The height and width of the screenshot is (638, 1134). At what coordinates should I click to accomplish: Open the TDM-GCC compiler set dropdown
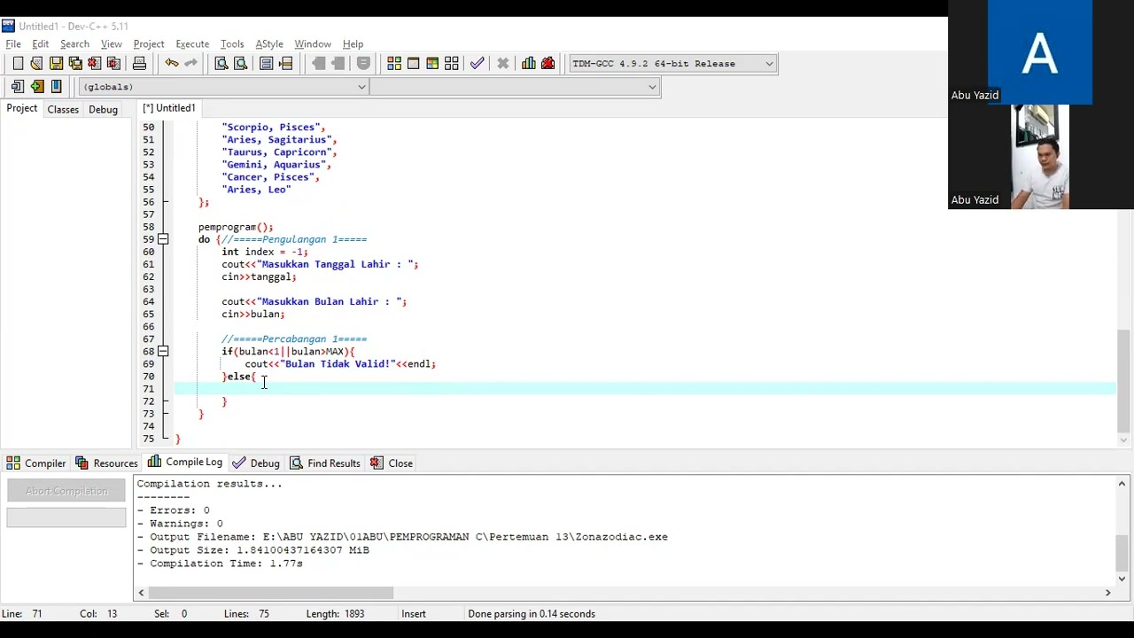[673, 63]
